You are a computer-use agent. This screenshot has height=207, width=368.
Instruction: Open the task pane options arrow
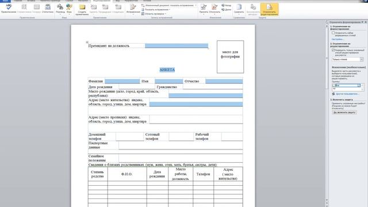(362, 22)
